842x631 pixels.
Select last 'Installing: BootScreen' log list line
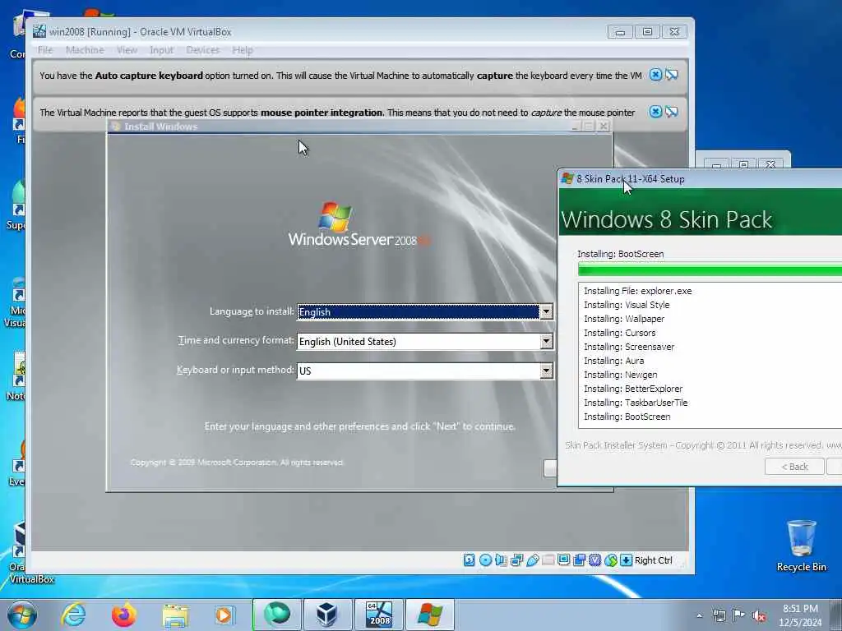coord(627,417)
